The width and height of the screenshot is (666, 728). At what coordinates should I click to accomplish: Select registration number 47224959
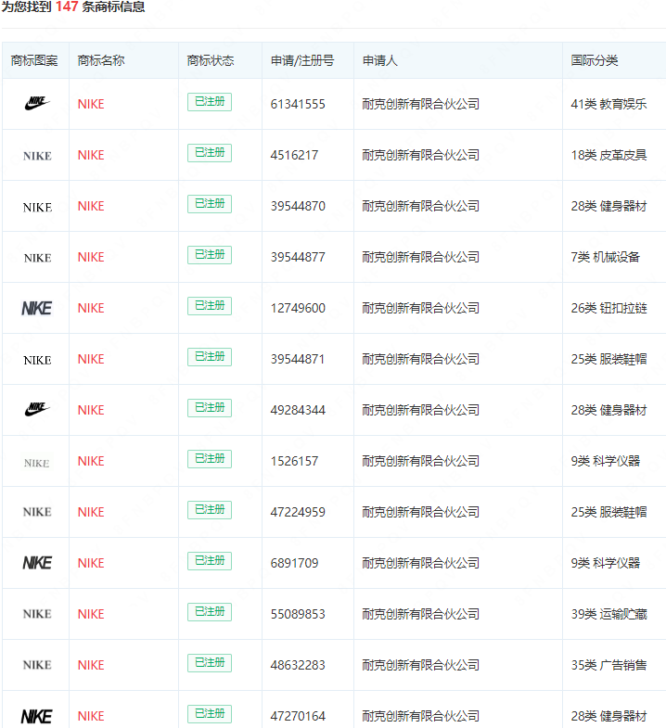click(298, 512)
